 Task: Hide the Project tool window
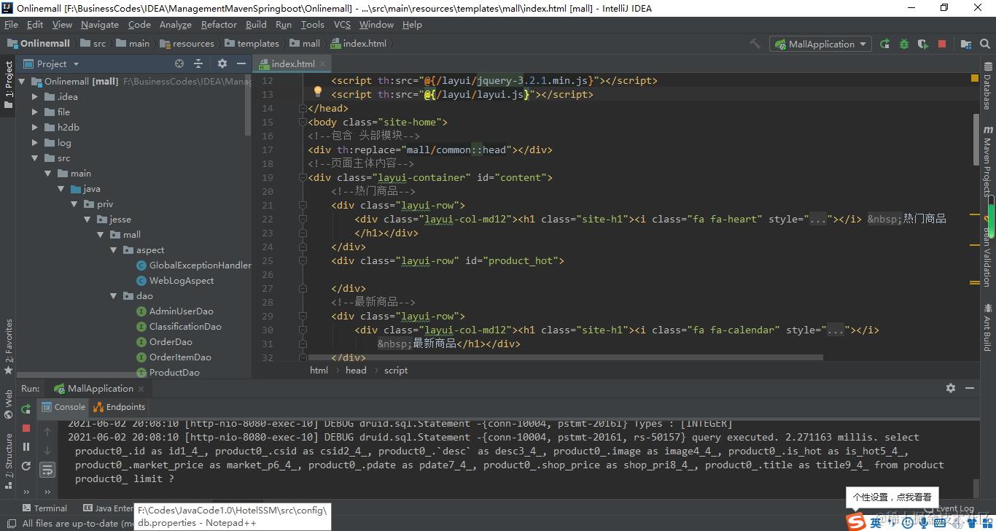tap(241, 63)
